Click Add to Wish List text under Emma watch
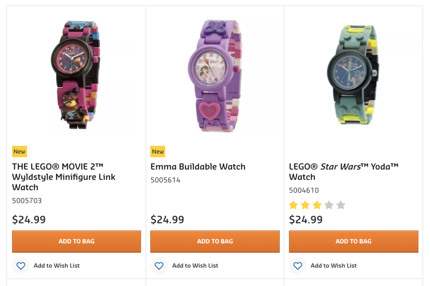 point(194,266)
